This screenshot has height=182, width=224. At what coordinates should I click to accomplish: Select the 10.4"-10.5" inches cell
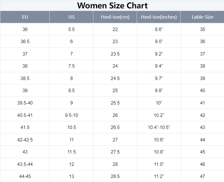159,127
